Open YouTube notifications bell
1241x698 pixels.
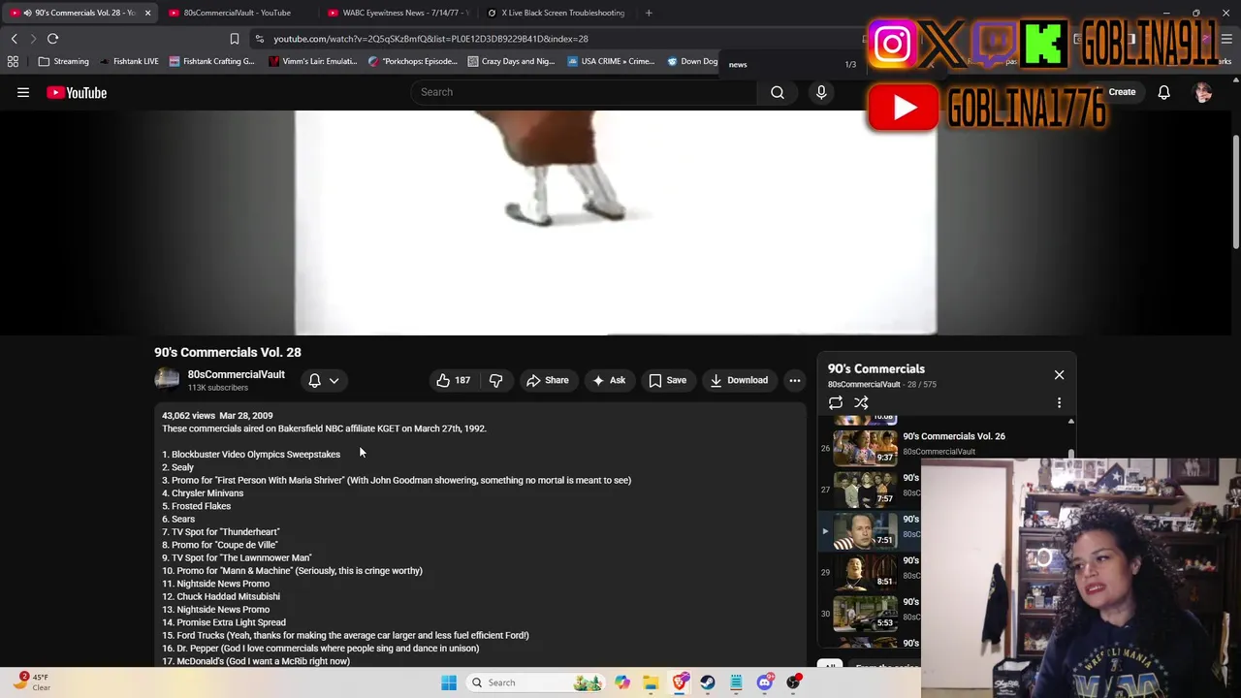(1163, 92)
